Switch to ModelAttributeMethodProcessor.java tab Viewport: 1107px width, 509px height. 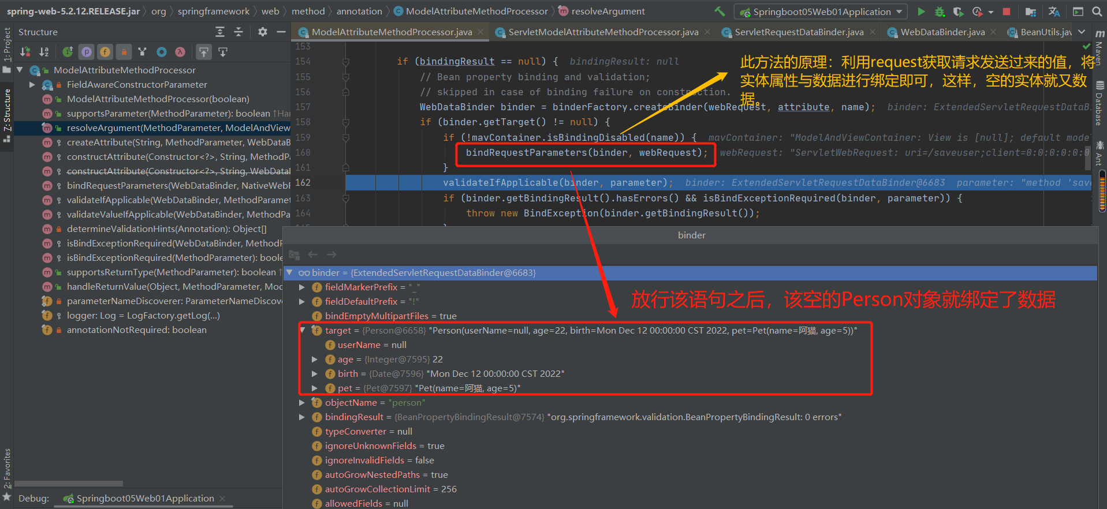pos(391,32)
